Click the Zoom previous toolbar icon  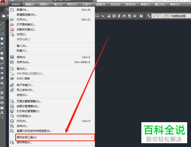coord(103,16)
